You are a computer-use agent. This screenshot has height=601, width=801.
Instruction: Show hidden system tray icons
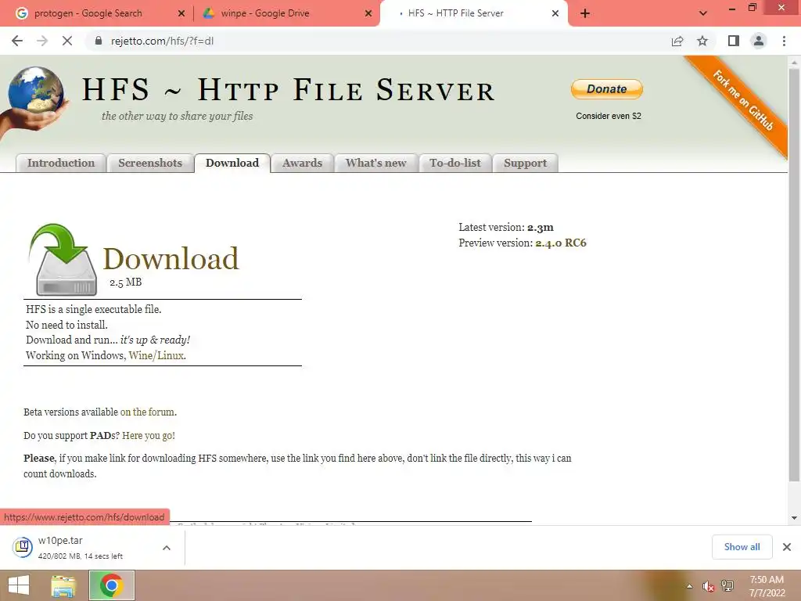(690, 586)
